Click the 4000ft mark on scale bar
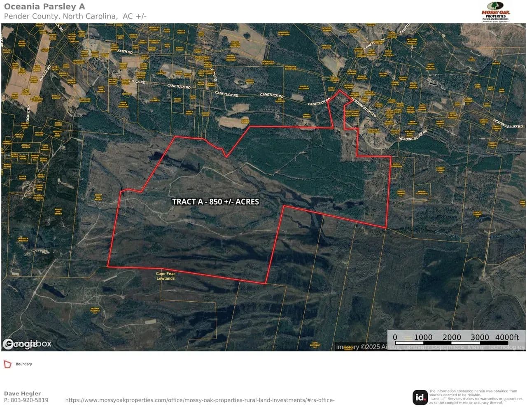Viewport: 527px width, 407px height. [507, 337]
